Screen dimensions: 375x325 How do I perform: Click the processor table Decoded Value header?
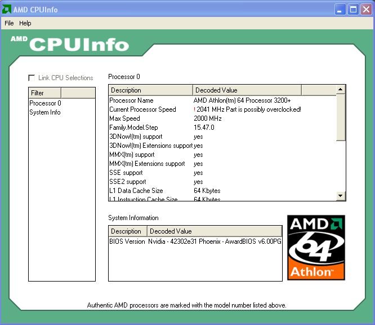click(247, 90)
